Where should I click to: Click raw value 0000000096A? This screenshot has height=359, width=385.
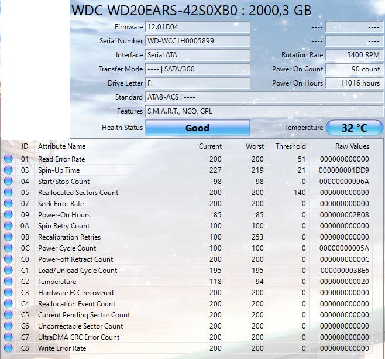[x=344, y=182]
